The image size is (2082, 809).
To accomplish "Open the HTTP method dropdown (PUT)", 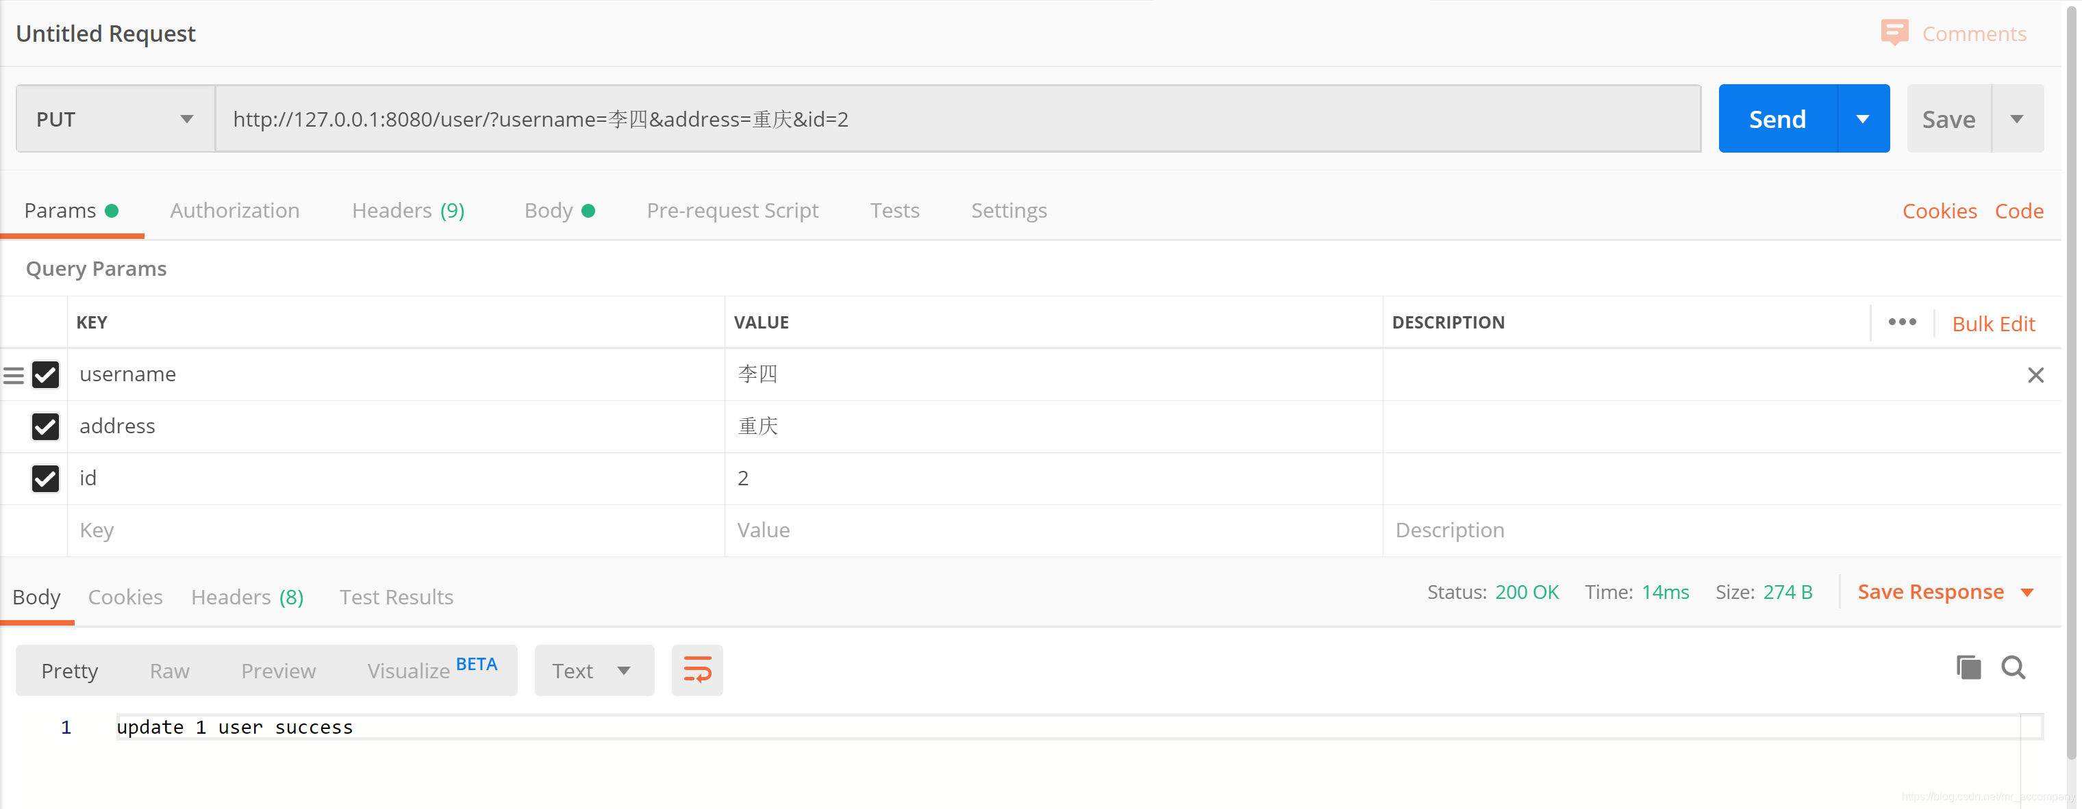I will point(113,118).
